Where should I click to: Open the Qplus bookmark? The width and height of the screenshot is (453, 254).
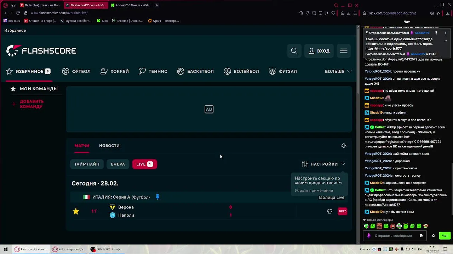(x=163, y=21)
